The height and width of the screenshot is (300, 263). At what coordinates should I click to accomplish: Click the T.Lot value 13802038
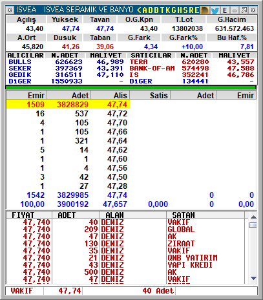click(187, 28)
